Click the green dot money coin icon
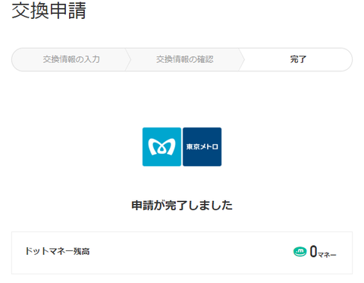 (x=300, y=251)
